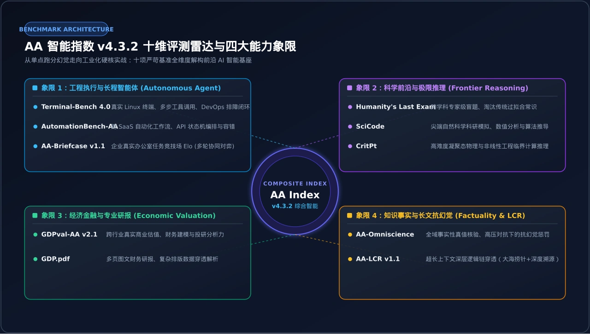Click the AutomationBench-AA label

coord(80,127)
